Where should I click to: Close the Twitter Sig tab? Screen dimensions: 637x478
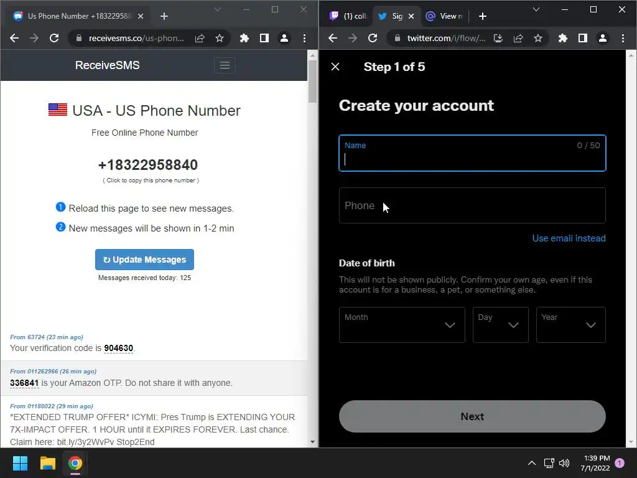tap(411, 16)
